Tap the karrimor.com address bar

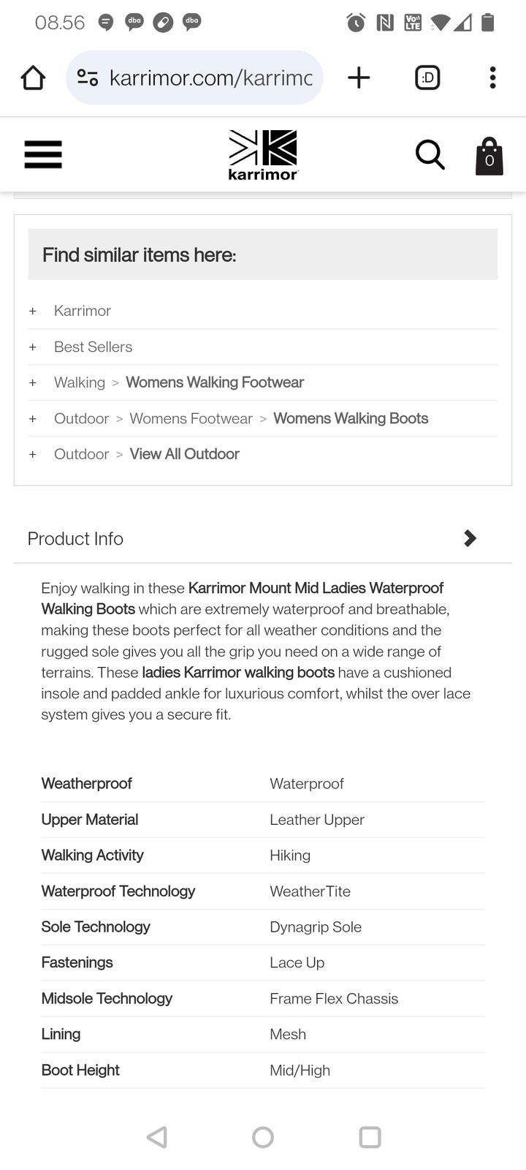point(210,78)
